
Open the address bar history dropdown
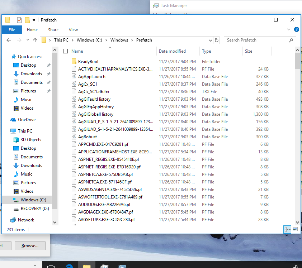[210, 40]
